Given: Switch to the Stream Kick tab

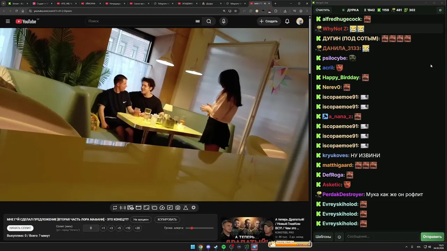Looking at the screenshot, I should pos(18,3).
